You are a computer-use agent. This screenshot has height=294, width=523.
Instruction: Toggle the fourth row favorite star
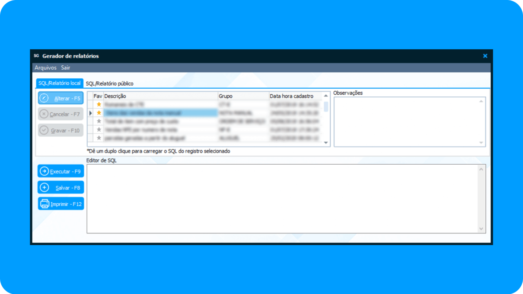tap(99, 129)
